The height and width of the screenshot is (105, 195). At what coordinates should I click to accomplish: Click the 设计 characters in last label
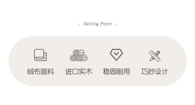pyautogui.click(x=161, y=72)
